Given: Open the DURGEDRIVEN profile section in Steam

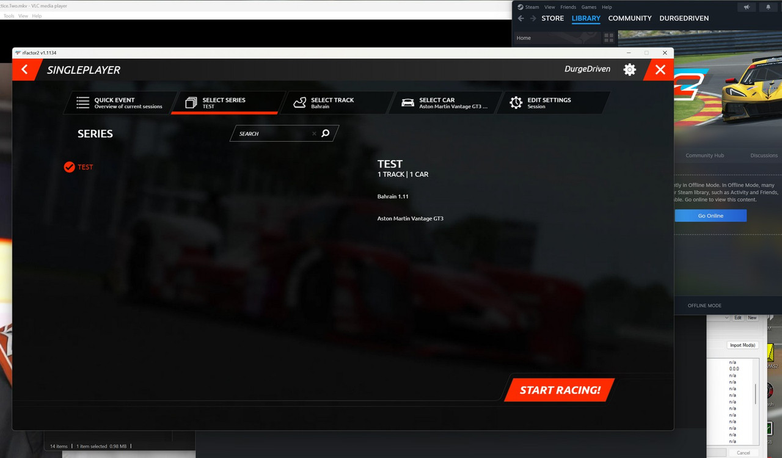Looking at the screenshot, I should (684, 18).
